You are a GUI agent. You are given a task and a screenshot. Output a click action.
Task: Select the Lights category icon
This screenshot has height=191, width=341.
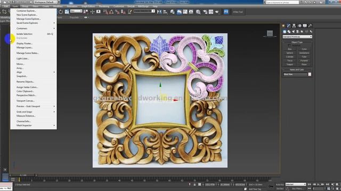click(294, 32)
